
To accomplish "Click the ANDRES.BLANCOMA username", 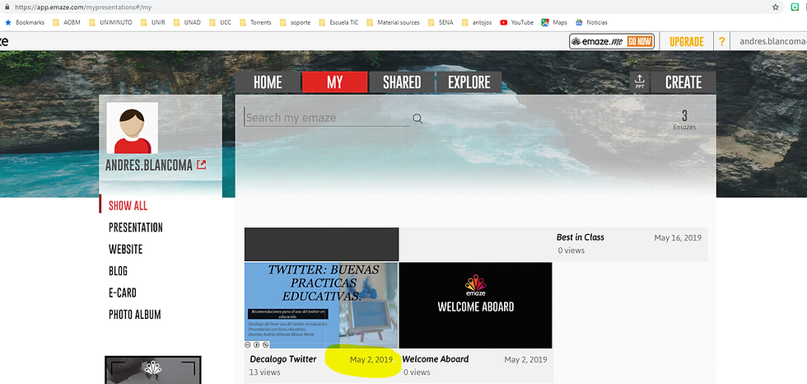I will tap(149, 166).
